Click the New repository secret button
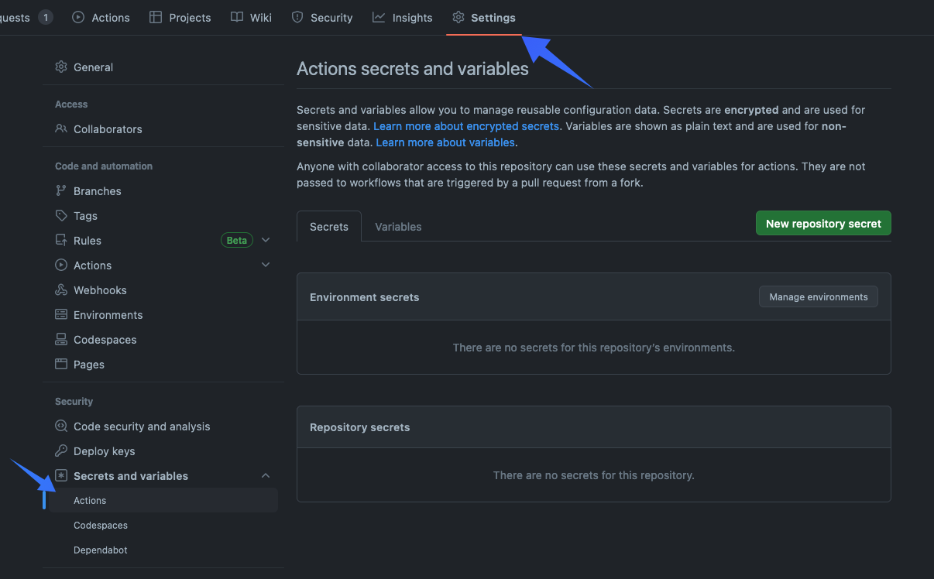This screenshot has width=934, height=579. [x=823, y=224]
